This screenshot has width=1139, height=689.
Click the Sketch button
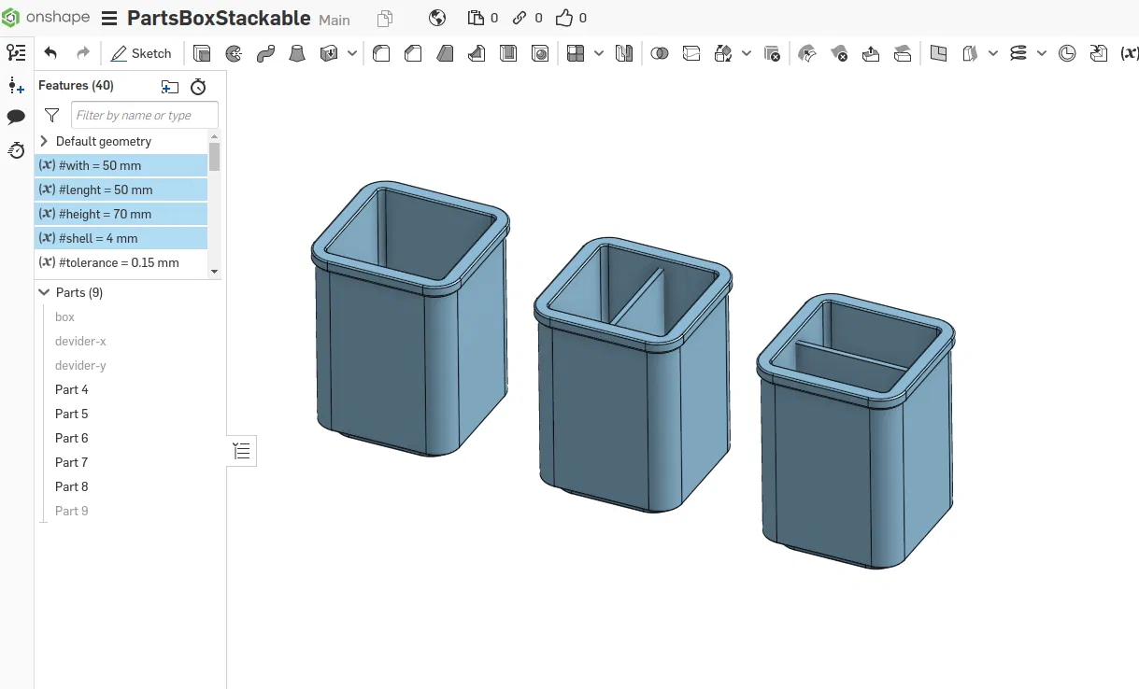coord(141,53)
